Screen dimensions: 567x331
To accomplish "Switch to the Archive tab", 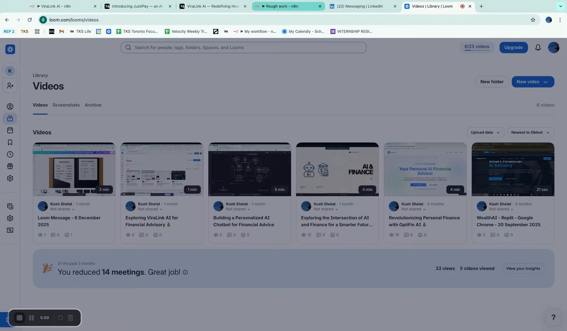I will click(x=93, y=105).
